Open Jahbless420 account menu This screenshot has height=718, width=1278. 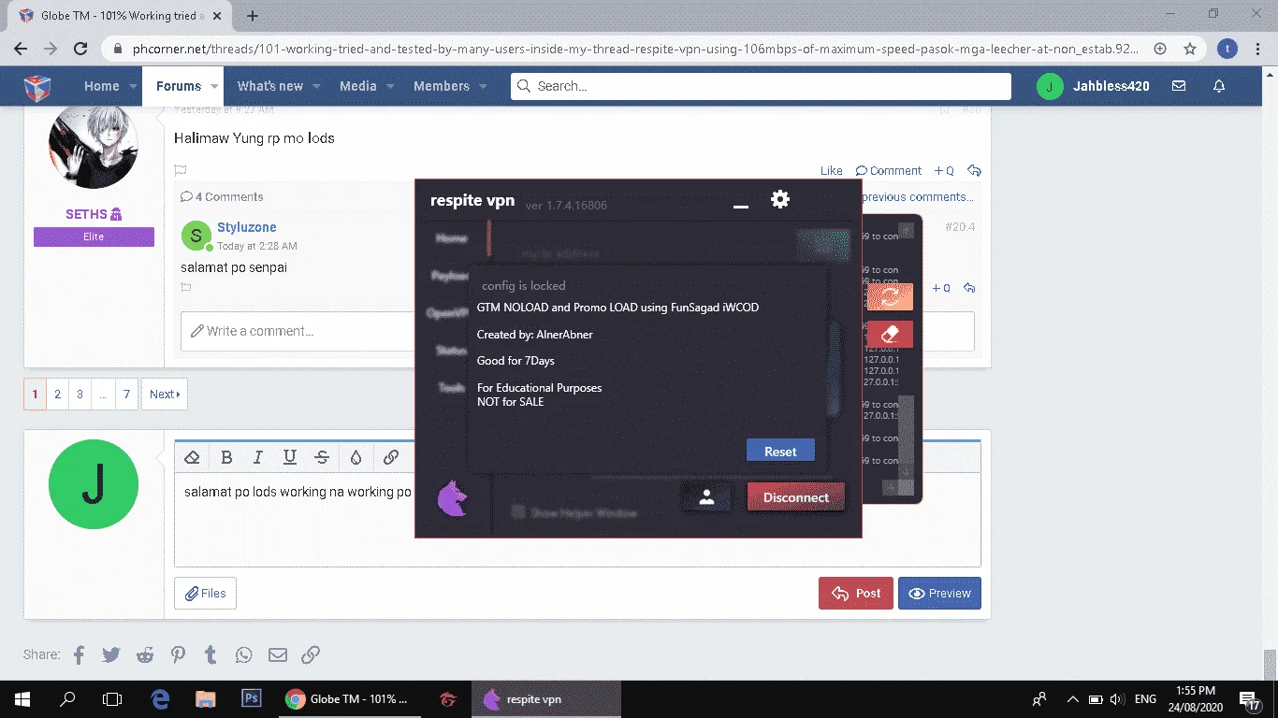pyautogui.click(x=1093, y=86)
